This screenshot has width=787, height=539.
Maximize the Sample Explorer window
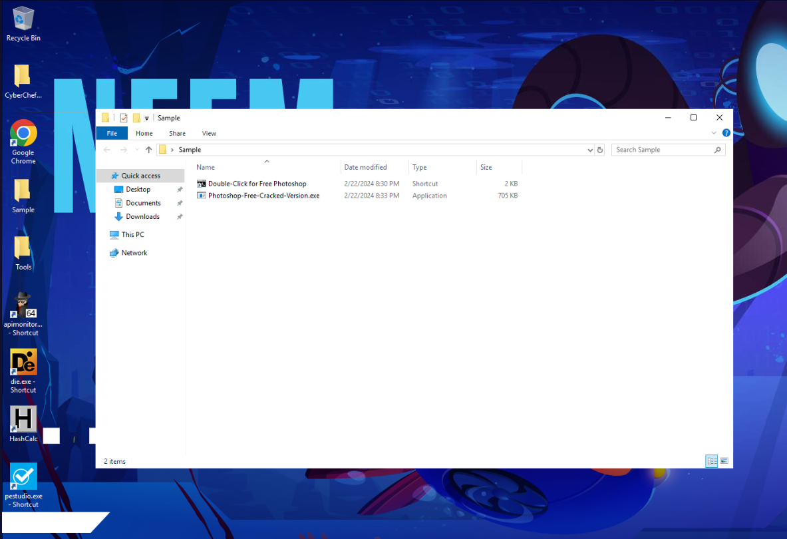point(693,117)
